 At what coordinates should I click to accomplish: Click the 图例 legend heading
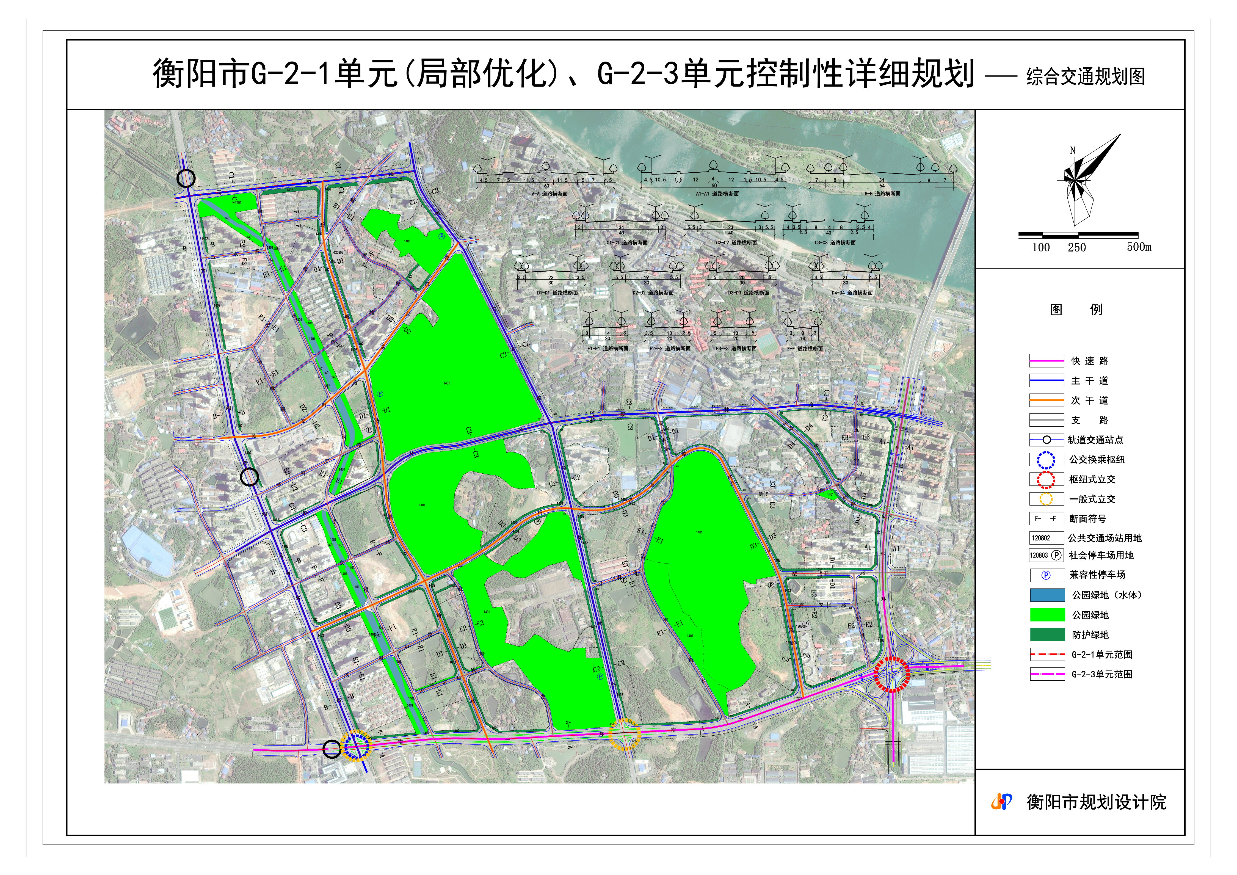coord(1076,309)
